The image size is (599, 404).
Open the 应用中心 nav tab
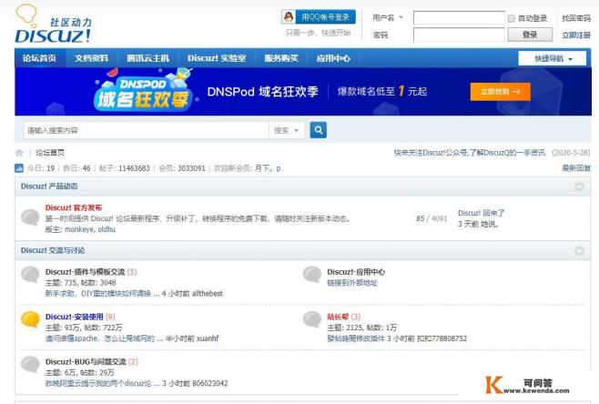click(333, 58)
